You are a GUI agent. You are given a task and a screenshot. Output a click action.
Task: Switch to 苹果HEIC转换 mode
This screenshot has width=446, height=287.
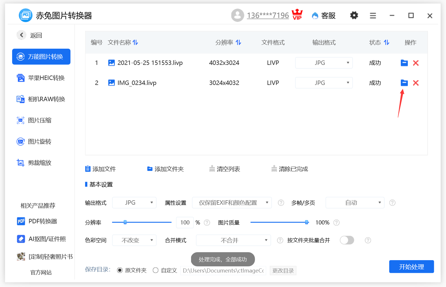[41, 78]
